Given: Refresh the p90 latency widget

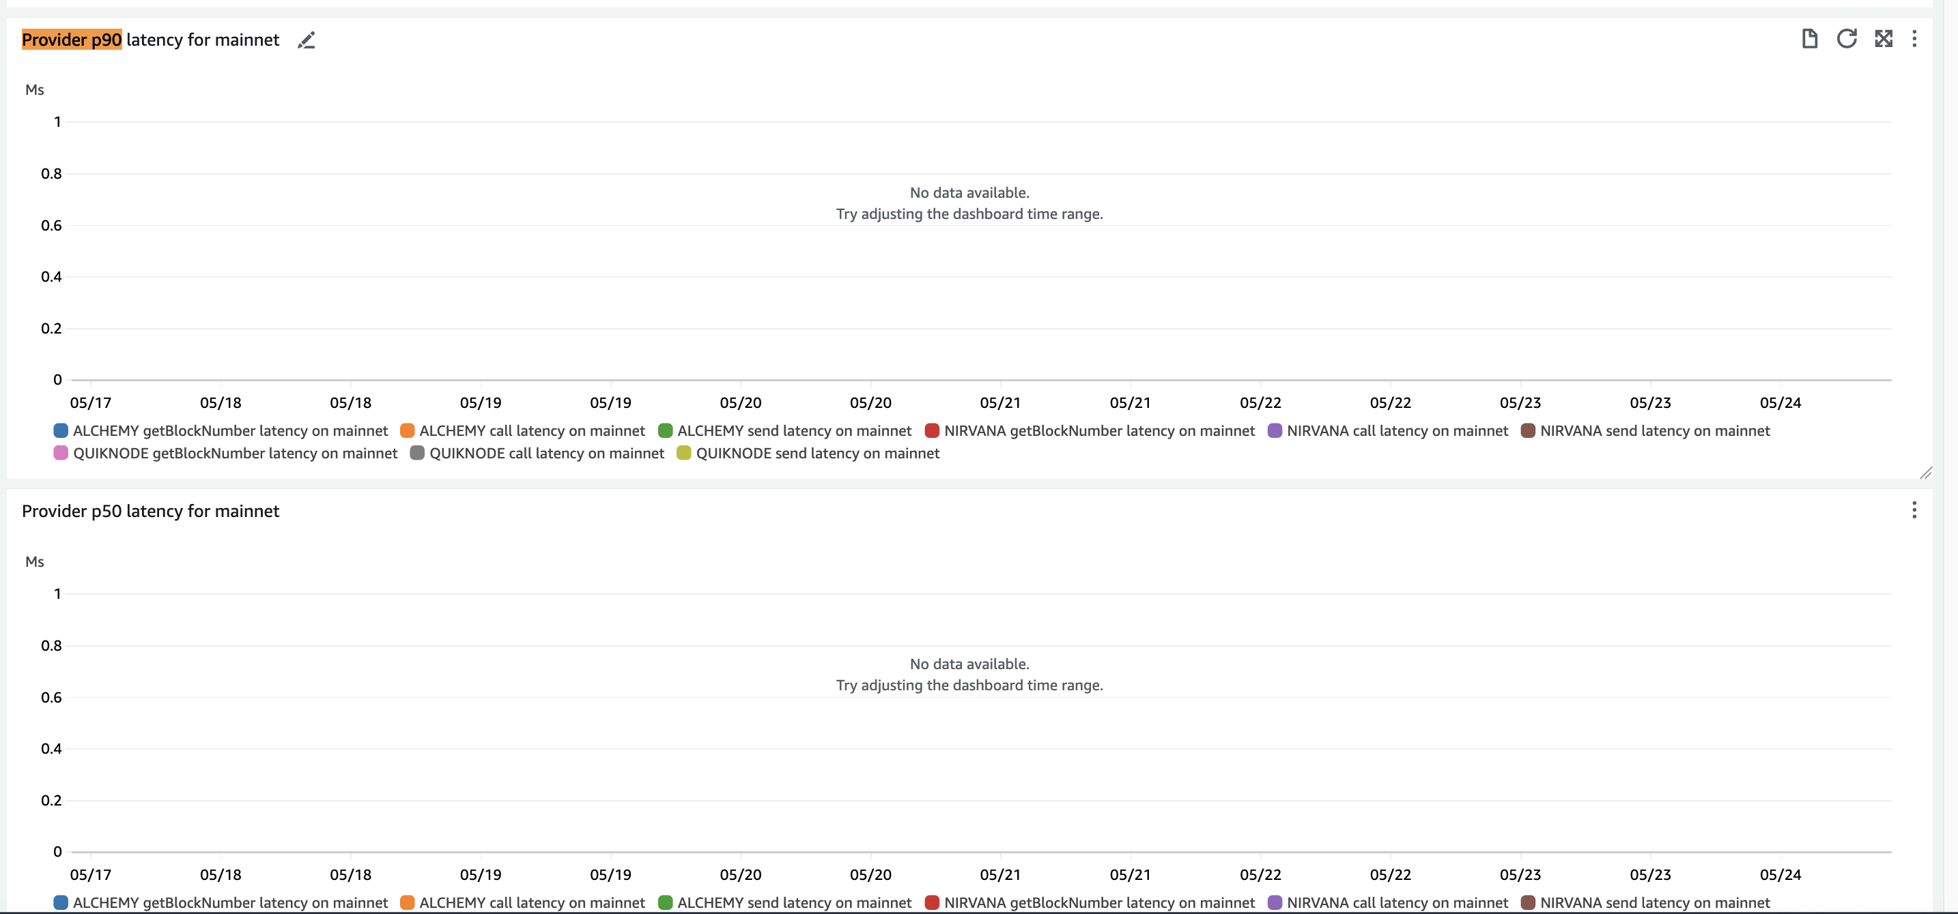Looking at the screenshot, I should tap(1847, 39).
